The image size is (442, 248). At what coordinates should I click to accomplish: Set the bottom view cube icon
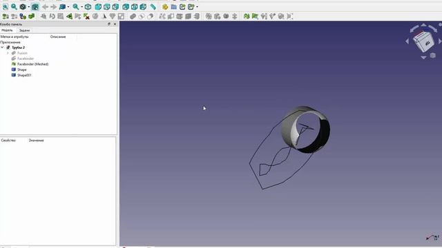tap(134, 7)
